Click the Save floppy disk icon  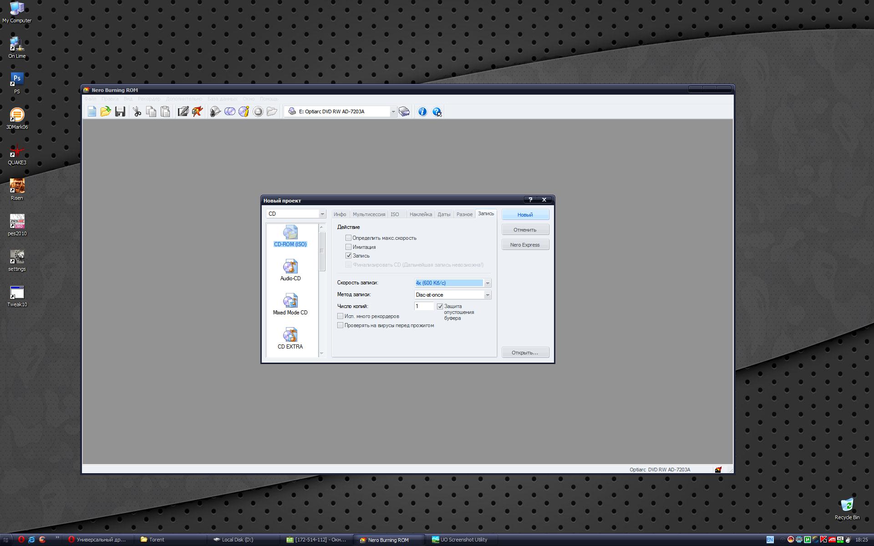120,111
